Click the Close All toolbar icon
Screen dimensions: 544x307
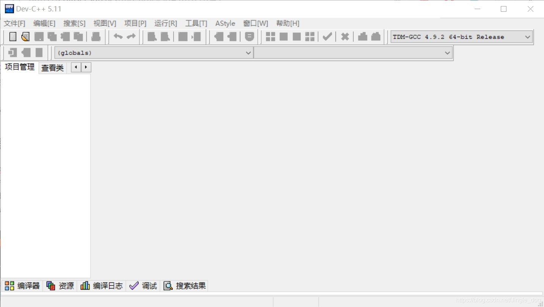coord(78,37)
